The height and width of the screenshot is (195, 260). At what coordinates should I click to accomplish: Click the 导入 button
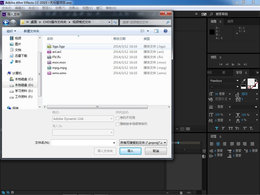click(131, 151)
